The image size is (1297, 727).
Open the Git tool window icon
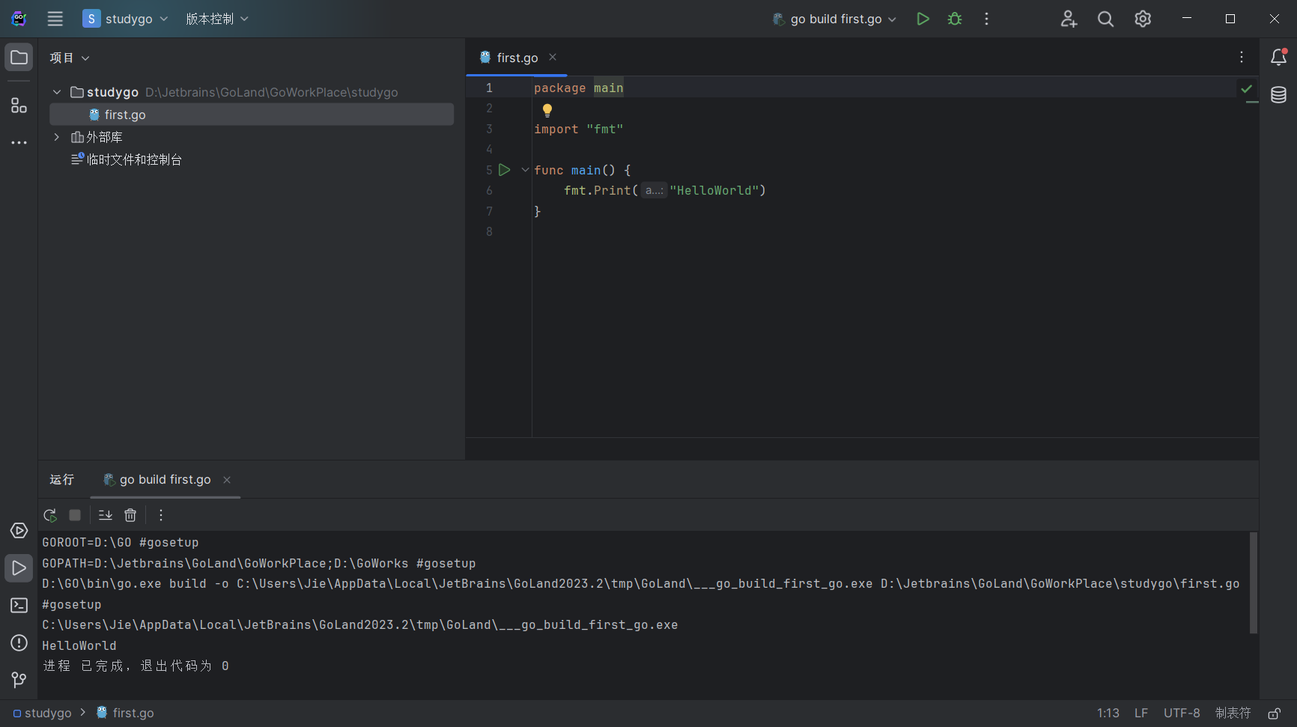tap(19, 680)
